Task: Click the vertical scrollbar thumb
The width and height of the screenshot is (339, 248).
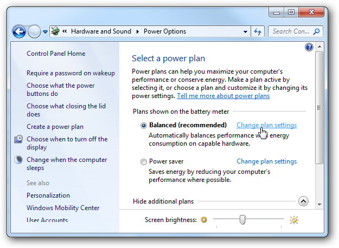Action: click(319, 108)
